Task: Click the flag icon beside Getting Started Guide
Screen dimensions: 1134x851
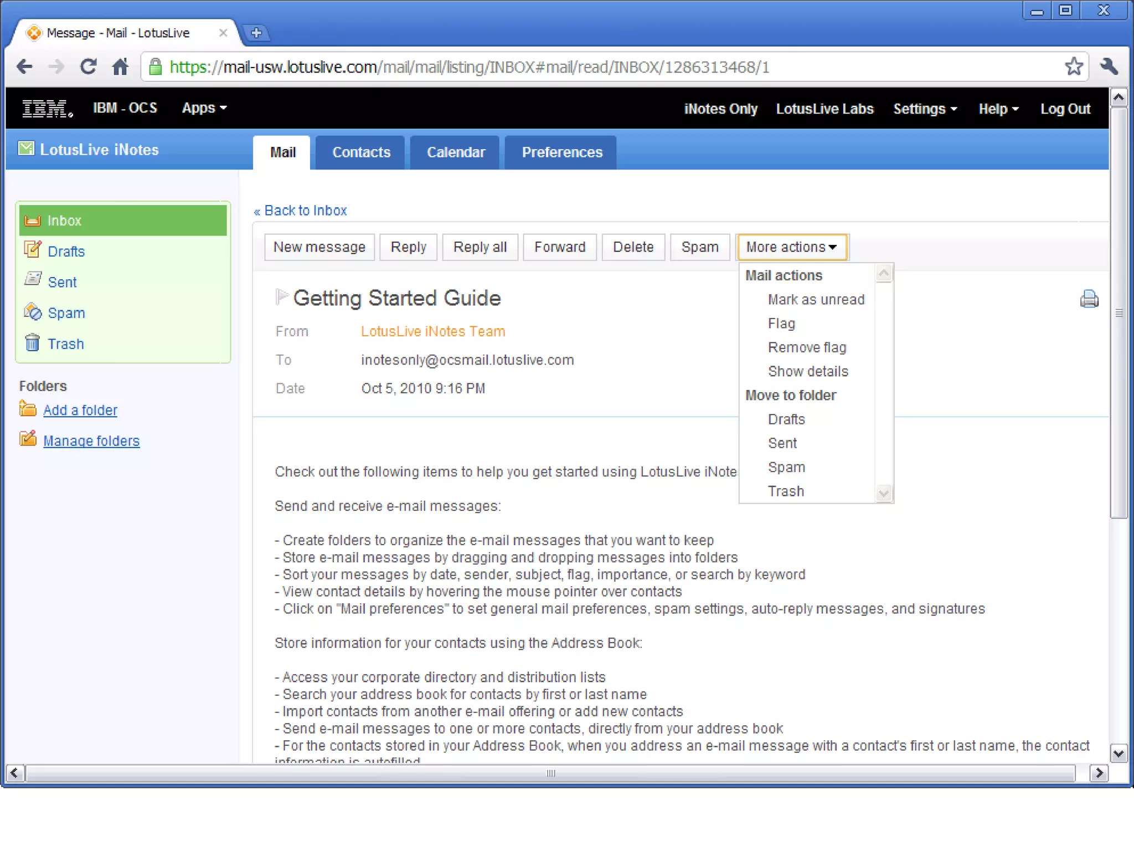Action: point(281,297)
